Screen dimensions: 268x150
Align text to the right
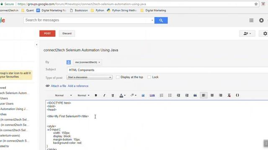221,95
